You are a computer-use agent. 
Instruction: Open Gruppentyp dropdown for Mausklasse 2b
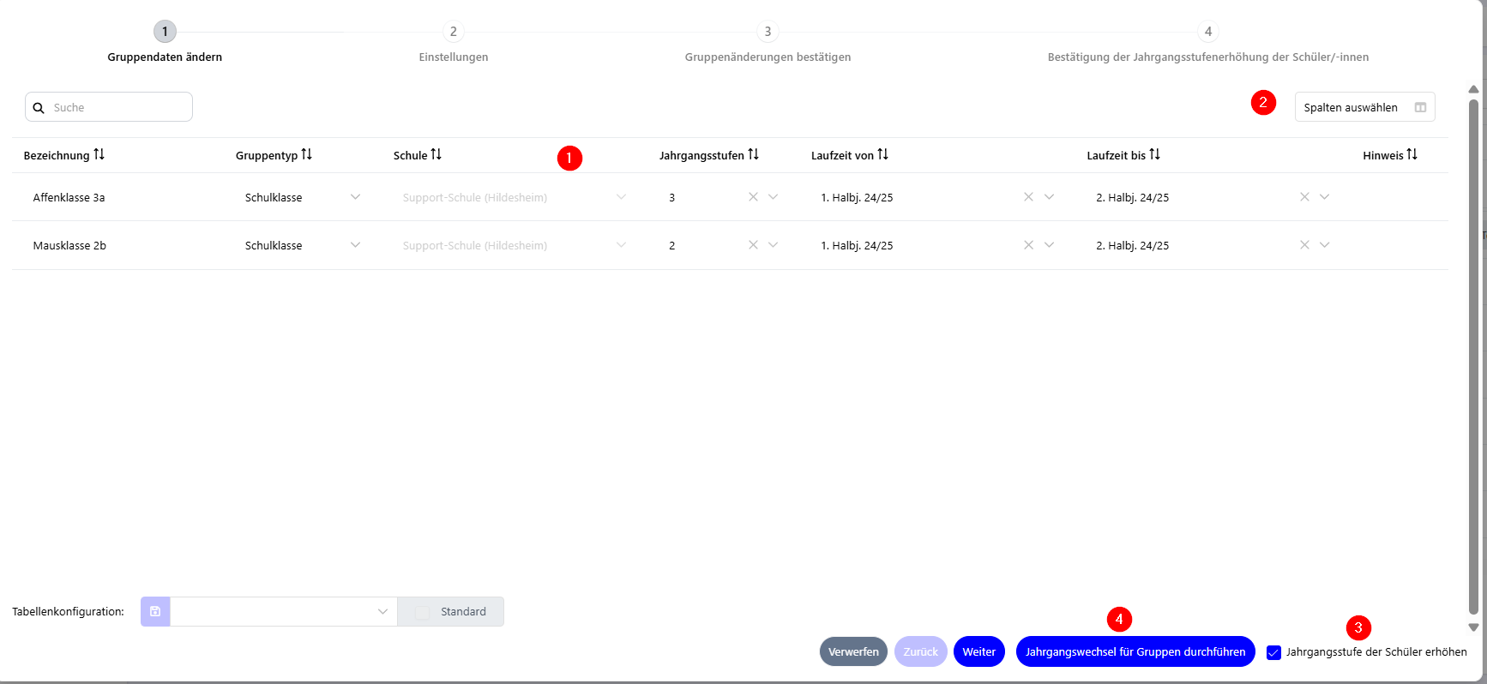coord(356,245)
